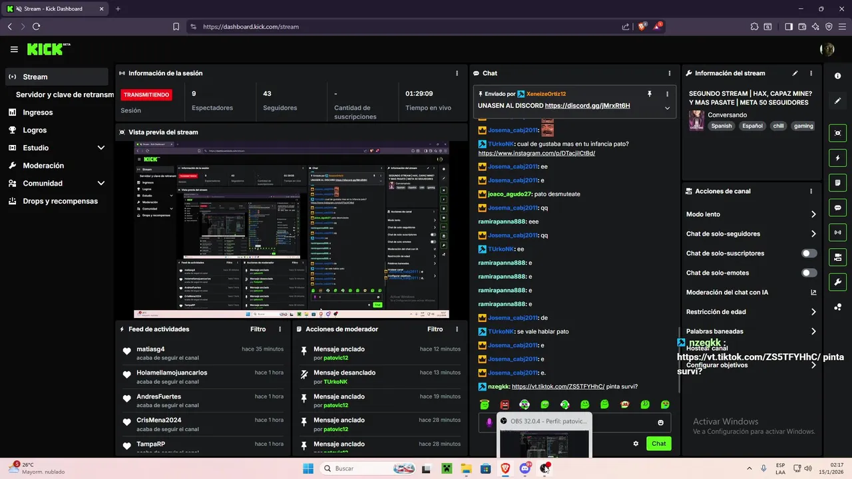The height and width of the screenshot is (479, 852).
Task: Open Información de la sesión three-dot menu
Action: (457, 73)
